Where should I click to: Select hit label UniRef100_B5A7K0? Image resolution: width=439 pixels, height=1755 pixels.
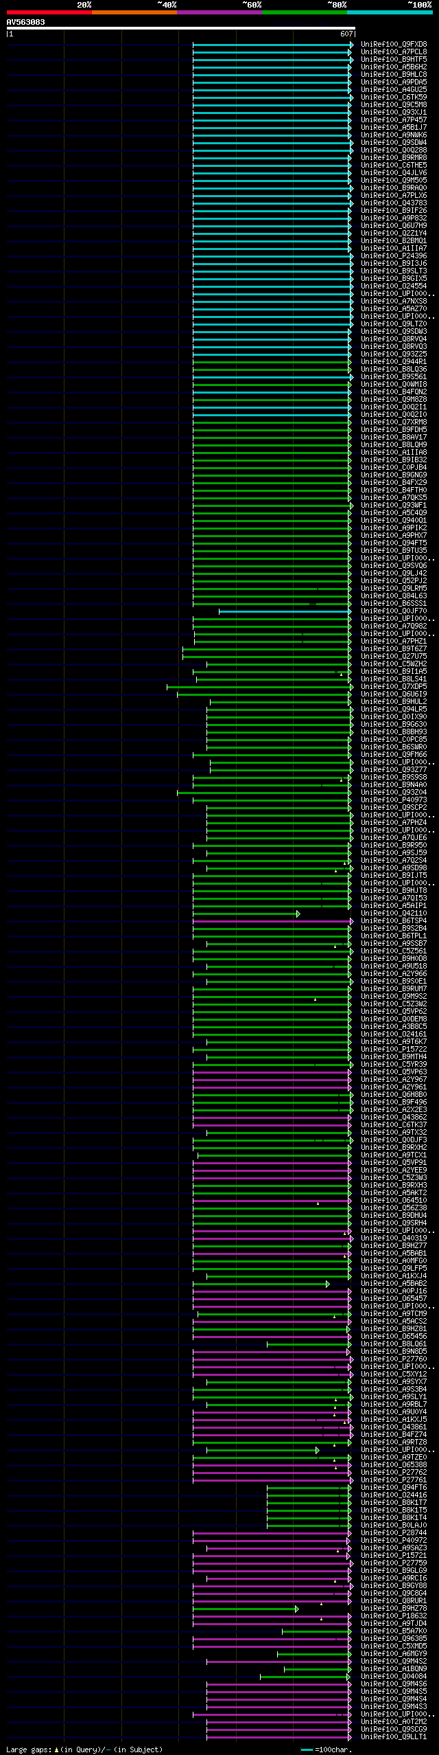pyautogui.click(x=394, y=1631)
